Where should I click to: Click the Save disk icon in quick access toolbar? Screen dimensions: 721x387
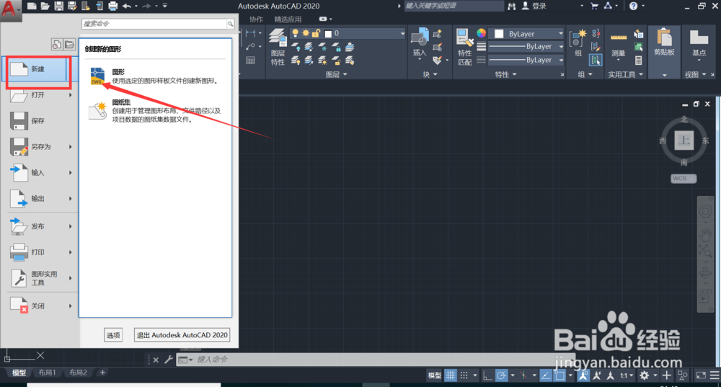[59, 6]
